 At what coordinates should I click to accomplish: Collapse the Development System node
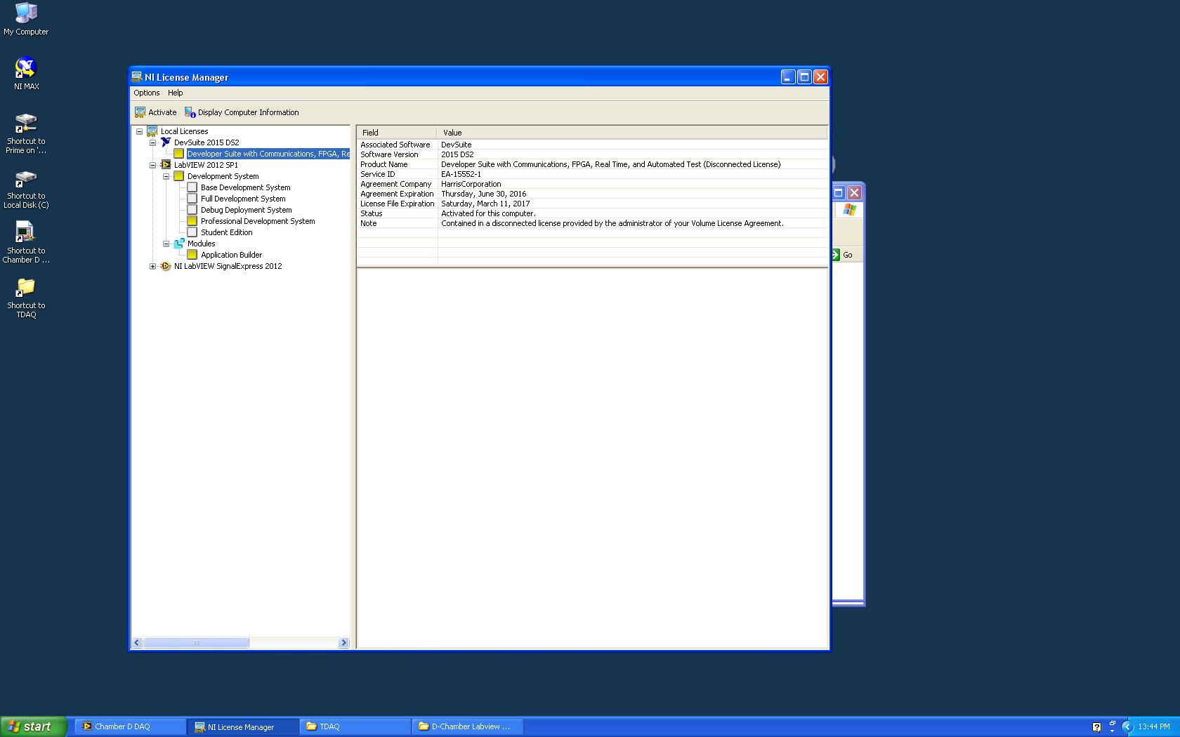[166, 176]
